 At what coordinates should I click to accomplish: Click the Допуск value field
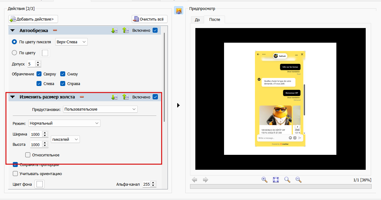tap(32, 64)
